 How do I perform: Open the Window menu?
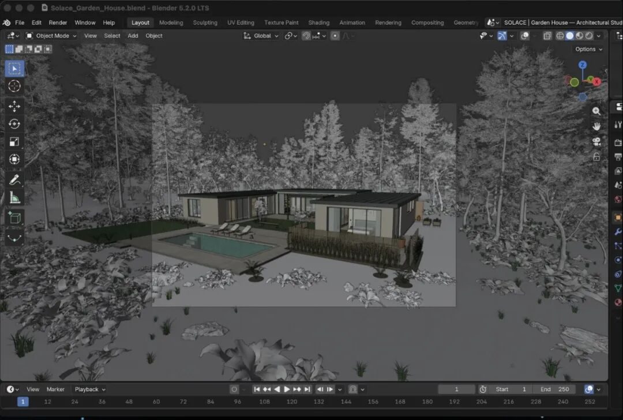point(85,22)
